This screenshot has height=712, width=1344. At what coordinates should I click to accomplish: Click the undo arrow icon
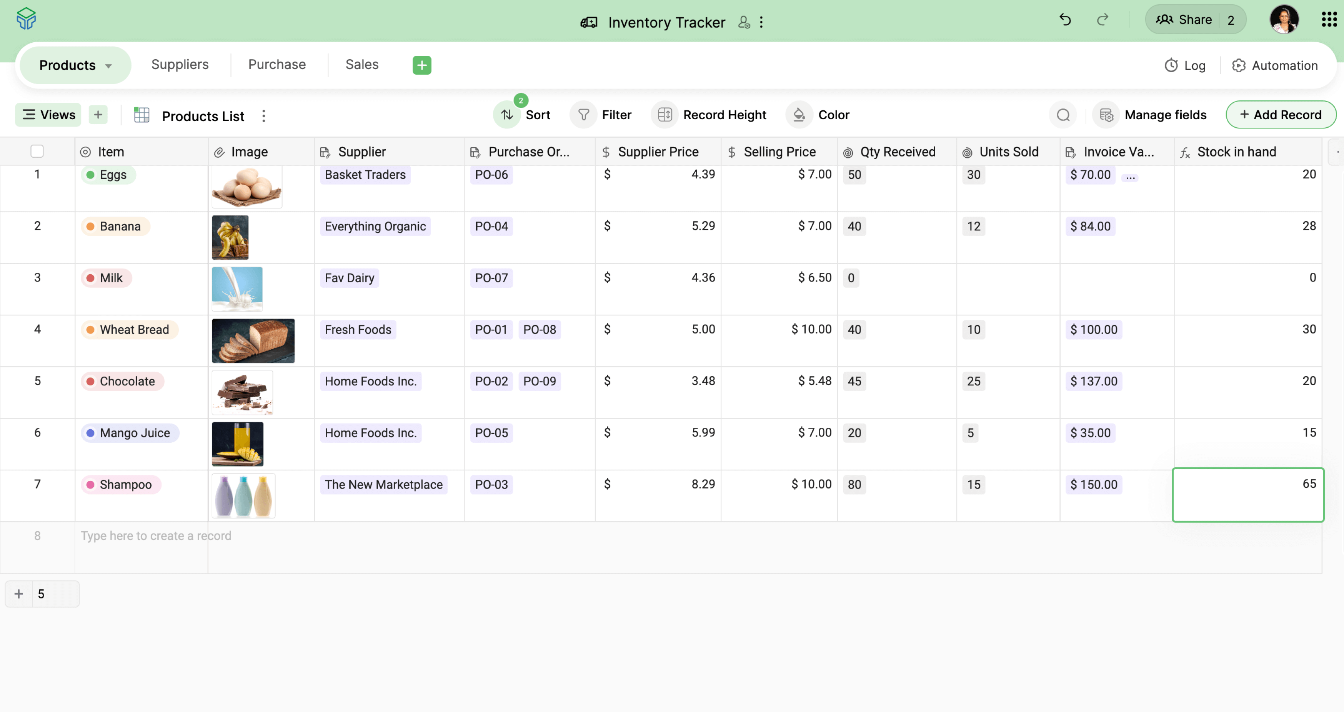click(x=1065, y=20)
